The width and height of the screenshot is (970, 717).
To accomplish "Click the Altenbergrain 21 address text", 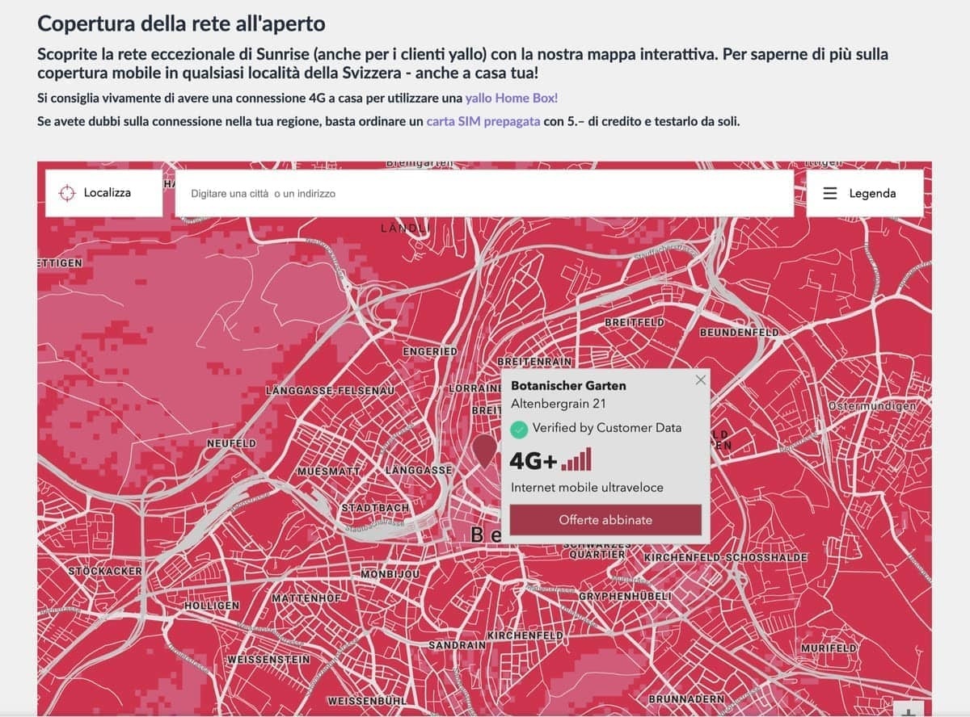I will (x=559, y=404).
